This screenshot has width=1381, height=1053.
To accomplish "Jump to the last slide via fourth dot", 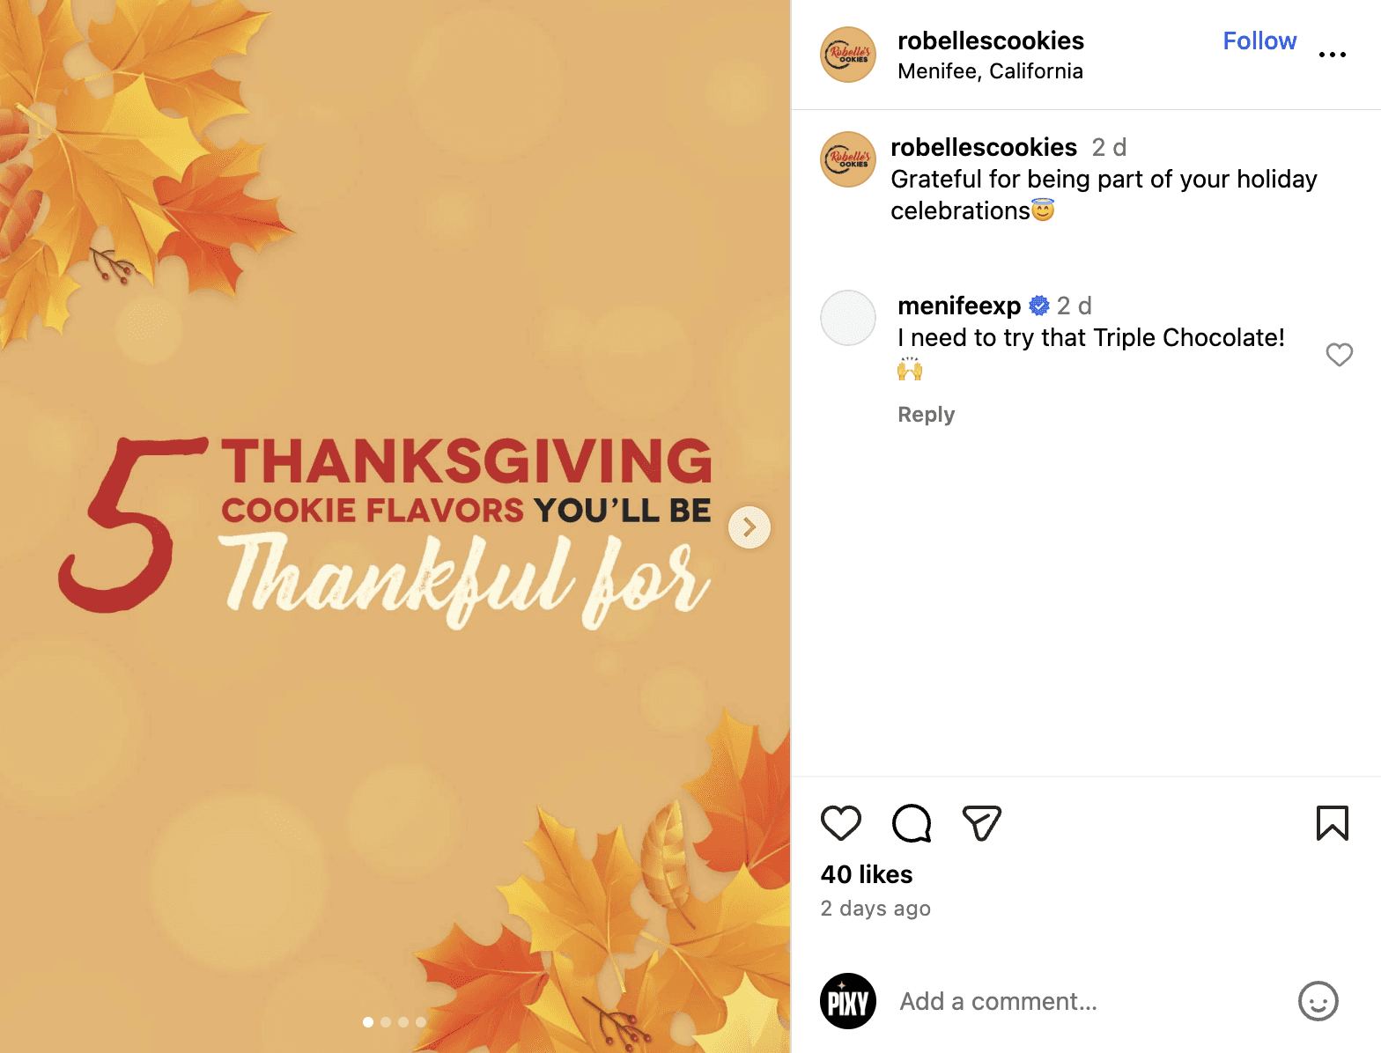I will pos(421,1022).
